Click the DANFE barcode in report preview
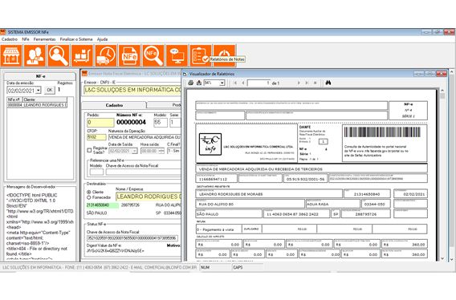Viewport: 456px width, 300px height. pyautogui.click(x=382, y=132)
